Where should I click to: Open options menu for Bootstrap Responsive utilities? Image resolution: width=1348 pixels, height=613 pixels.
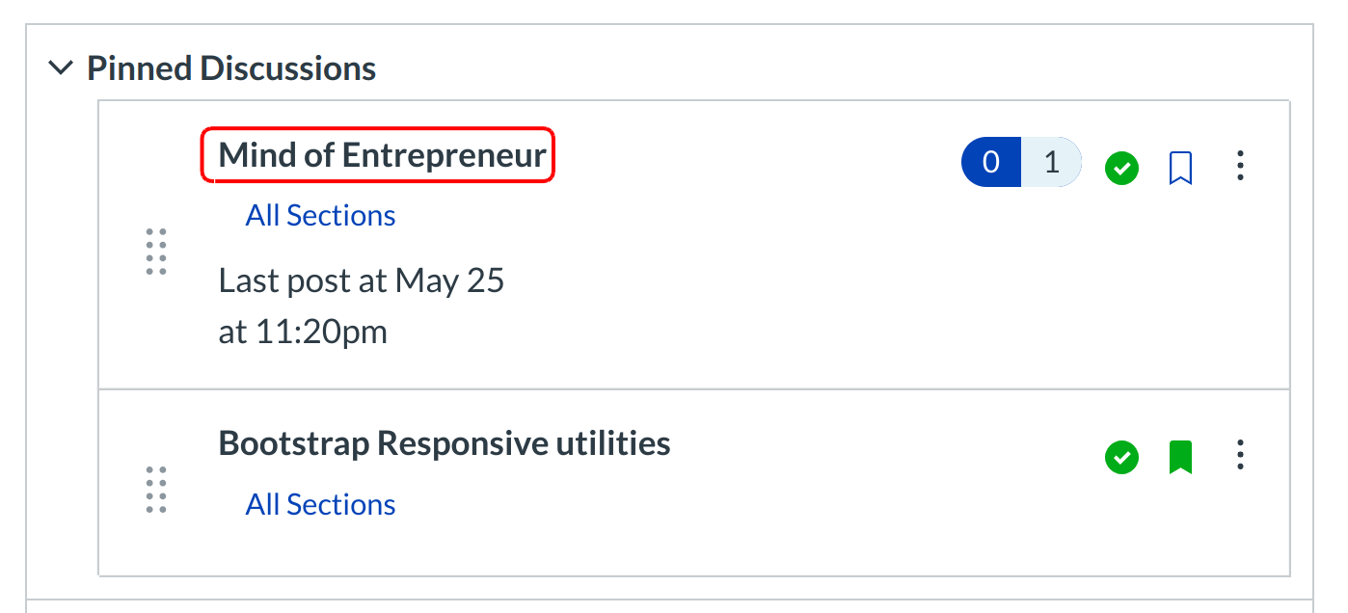tap(1240, 456)
